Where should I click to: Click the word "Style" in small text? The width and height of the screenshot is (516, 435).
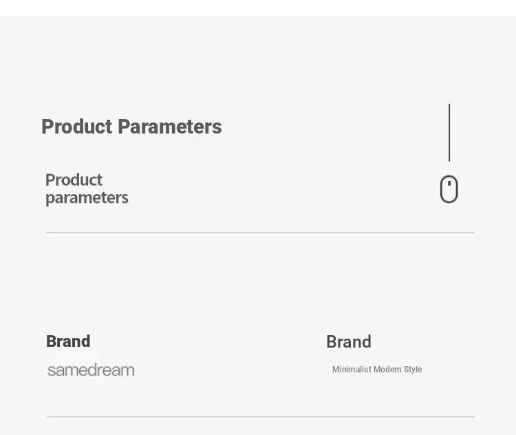(413, 370)
